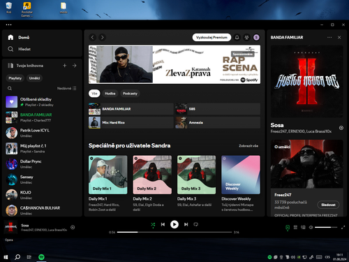The width and height of the screenshot is (349, 262).
Task: Open Daily Mix 1 card
Action: pyautogui.click(x=108, y=183)
